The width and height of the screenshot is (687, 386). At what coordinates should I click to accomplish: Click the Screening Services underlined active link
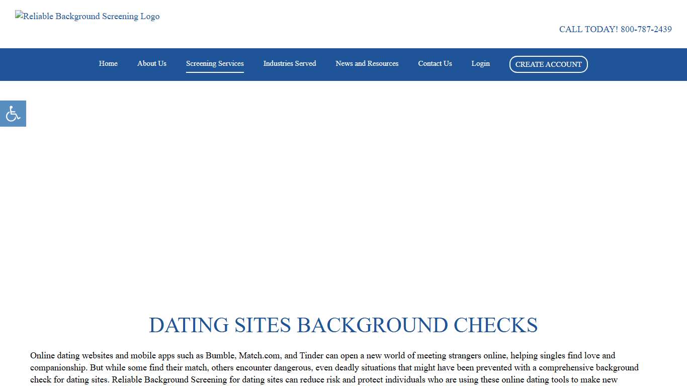(215, 64)
